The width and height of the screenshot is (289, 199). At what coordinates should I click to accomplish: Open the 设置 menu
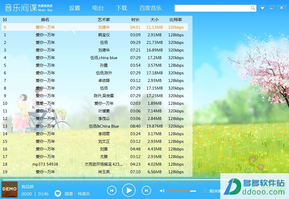pos(75,8)
